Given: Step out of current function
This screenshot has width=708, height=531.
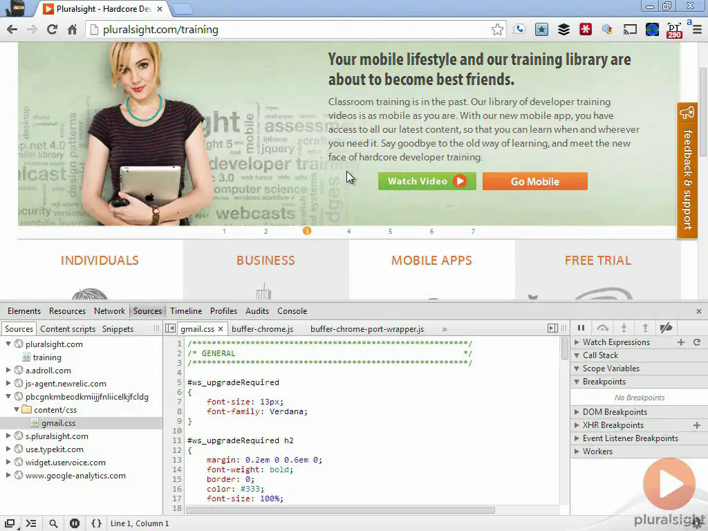Looking at the screenshot, I should click(x=645, y=328).
